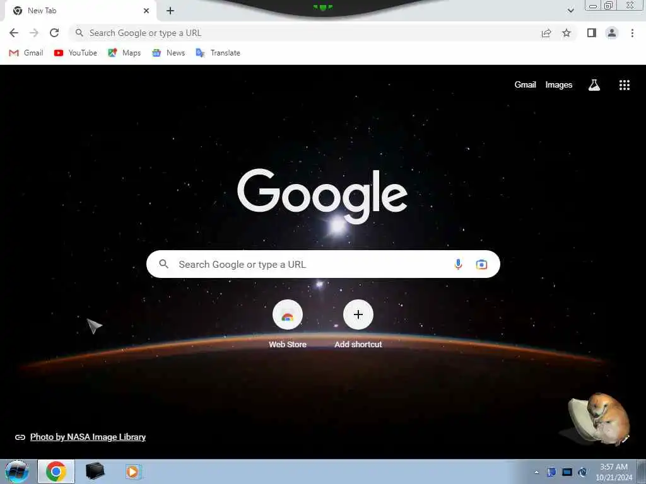The width and height of the screenshot is (646, 484).
Task: Click the Add shortcut plus button
Action: click(x=358, y=315)
